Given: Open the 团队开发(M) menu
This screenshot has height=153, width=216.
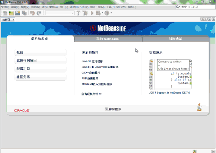Looking at the screenshot, I should [97, 7].
